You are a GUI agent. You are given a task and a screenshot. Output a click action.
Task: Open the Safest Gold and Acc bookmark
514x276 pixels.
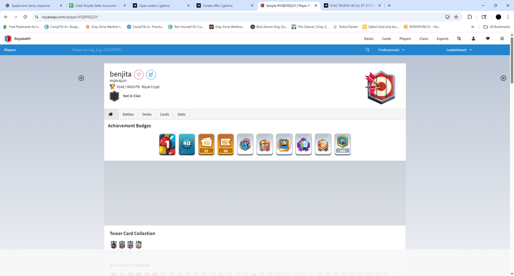380,27
